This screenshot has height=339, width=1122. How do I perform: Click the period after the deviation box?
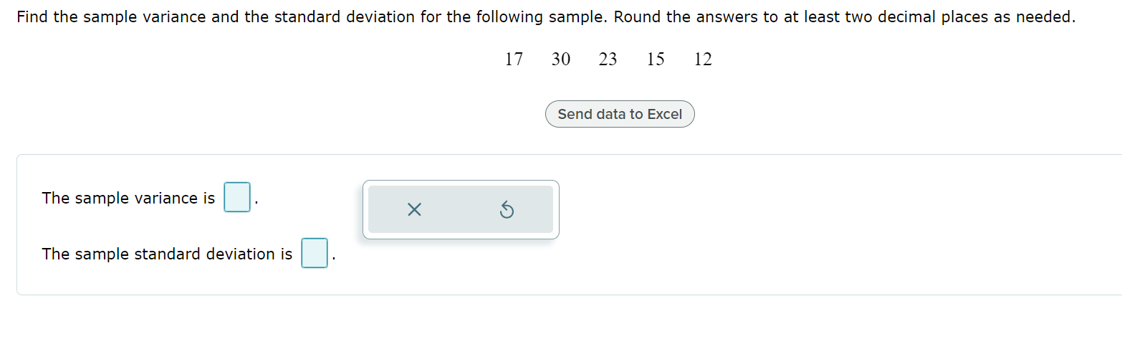332,259
